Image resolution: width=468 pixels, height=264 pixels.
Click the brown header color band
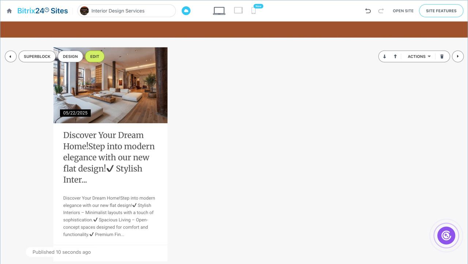(234, 30)
